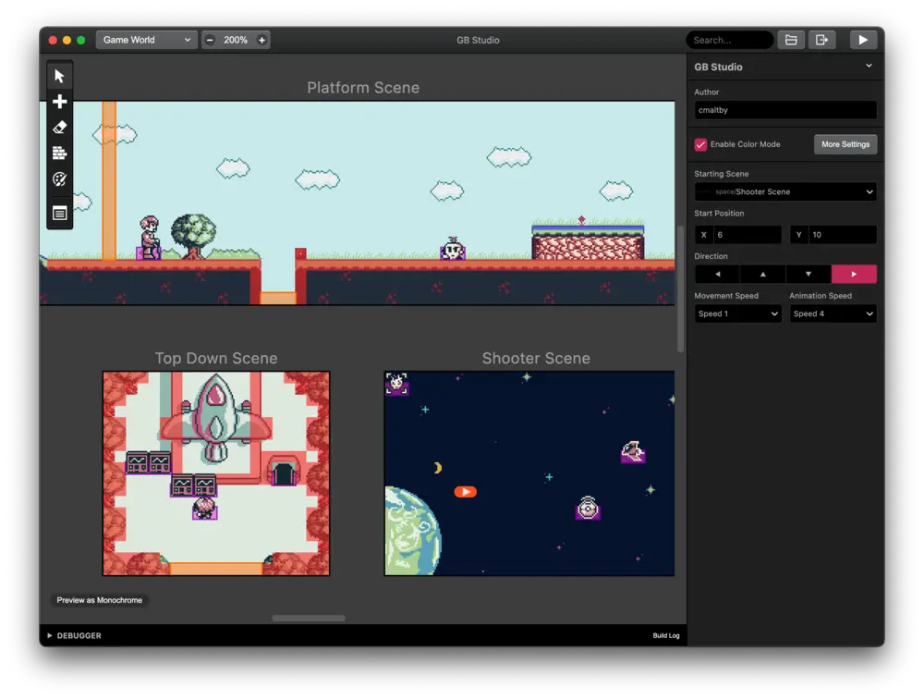This screenshot has height=699, width=924.
Task: Open the Starting Scene dropdown
Action: [784, 191]
